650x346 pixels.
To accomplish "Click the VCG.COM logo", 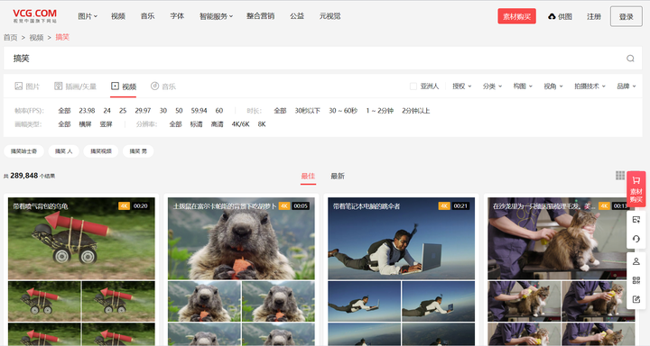I will tap(35, 15).
